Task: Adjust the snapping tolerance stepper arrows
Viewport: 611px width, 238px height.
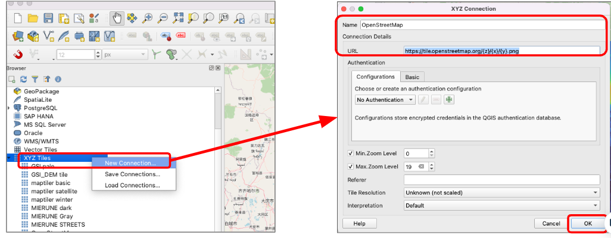Action: click(98, 55)
